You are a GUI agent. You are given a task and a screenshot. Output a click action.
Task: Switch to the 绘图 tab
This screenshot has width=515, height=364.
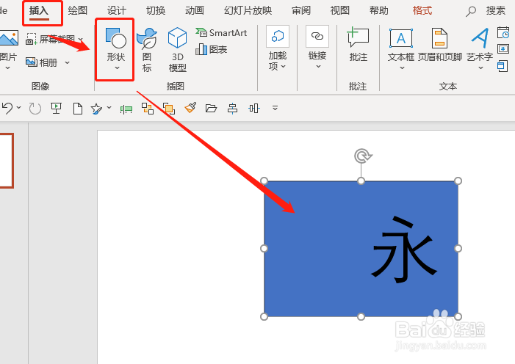[78, 10]
